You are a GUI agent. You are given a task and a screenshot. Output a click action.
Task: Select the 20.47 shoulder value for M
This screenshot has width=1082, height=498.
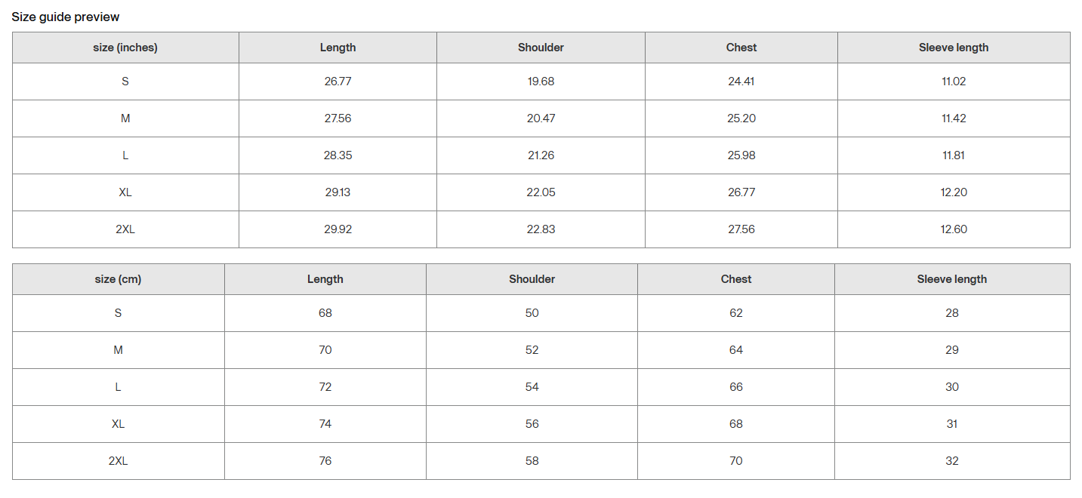[x=541, y=118]
